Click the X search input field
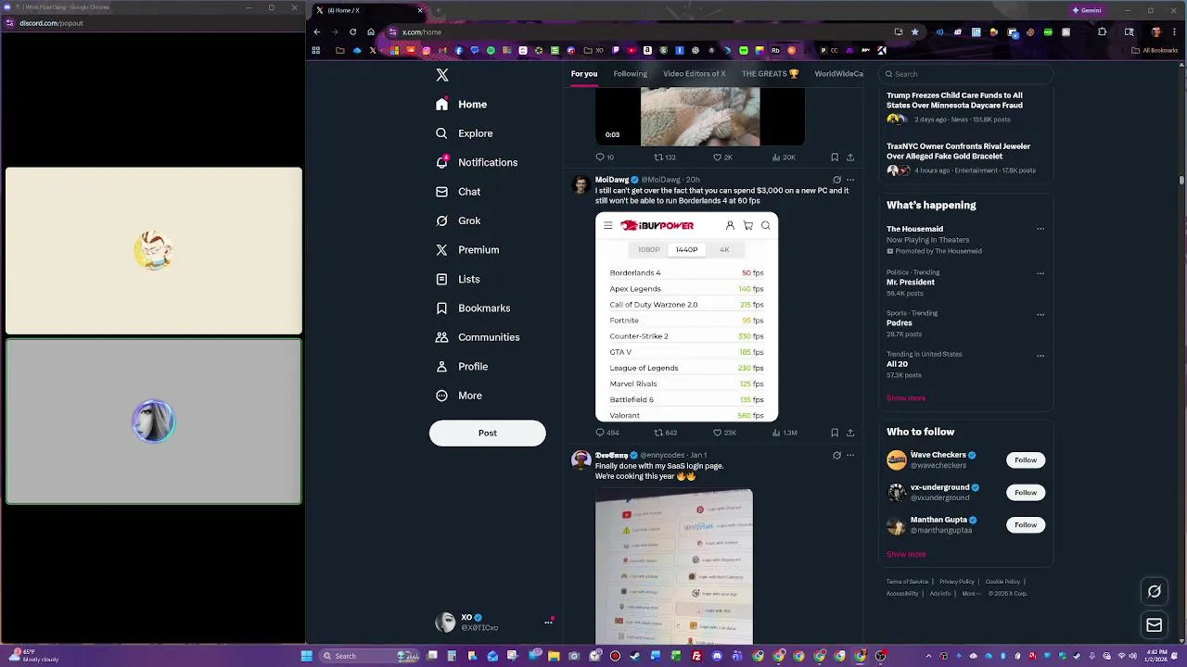Image resolution: width=1187 pixels, height=667 pixels. coord(965,74)
